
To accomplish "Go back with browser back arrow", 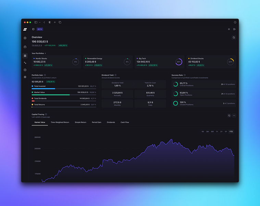I will click(x=44, y=22).
